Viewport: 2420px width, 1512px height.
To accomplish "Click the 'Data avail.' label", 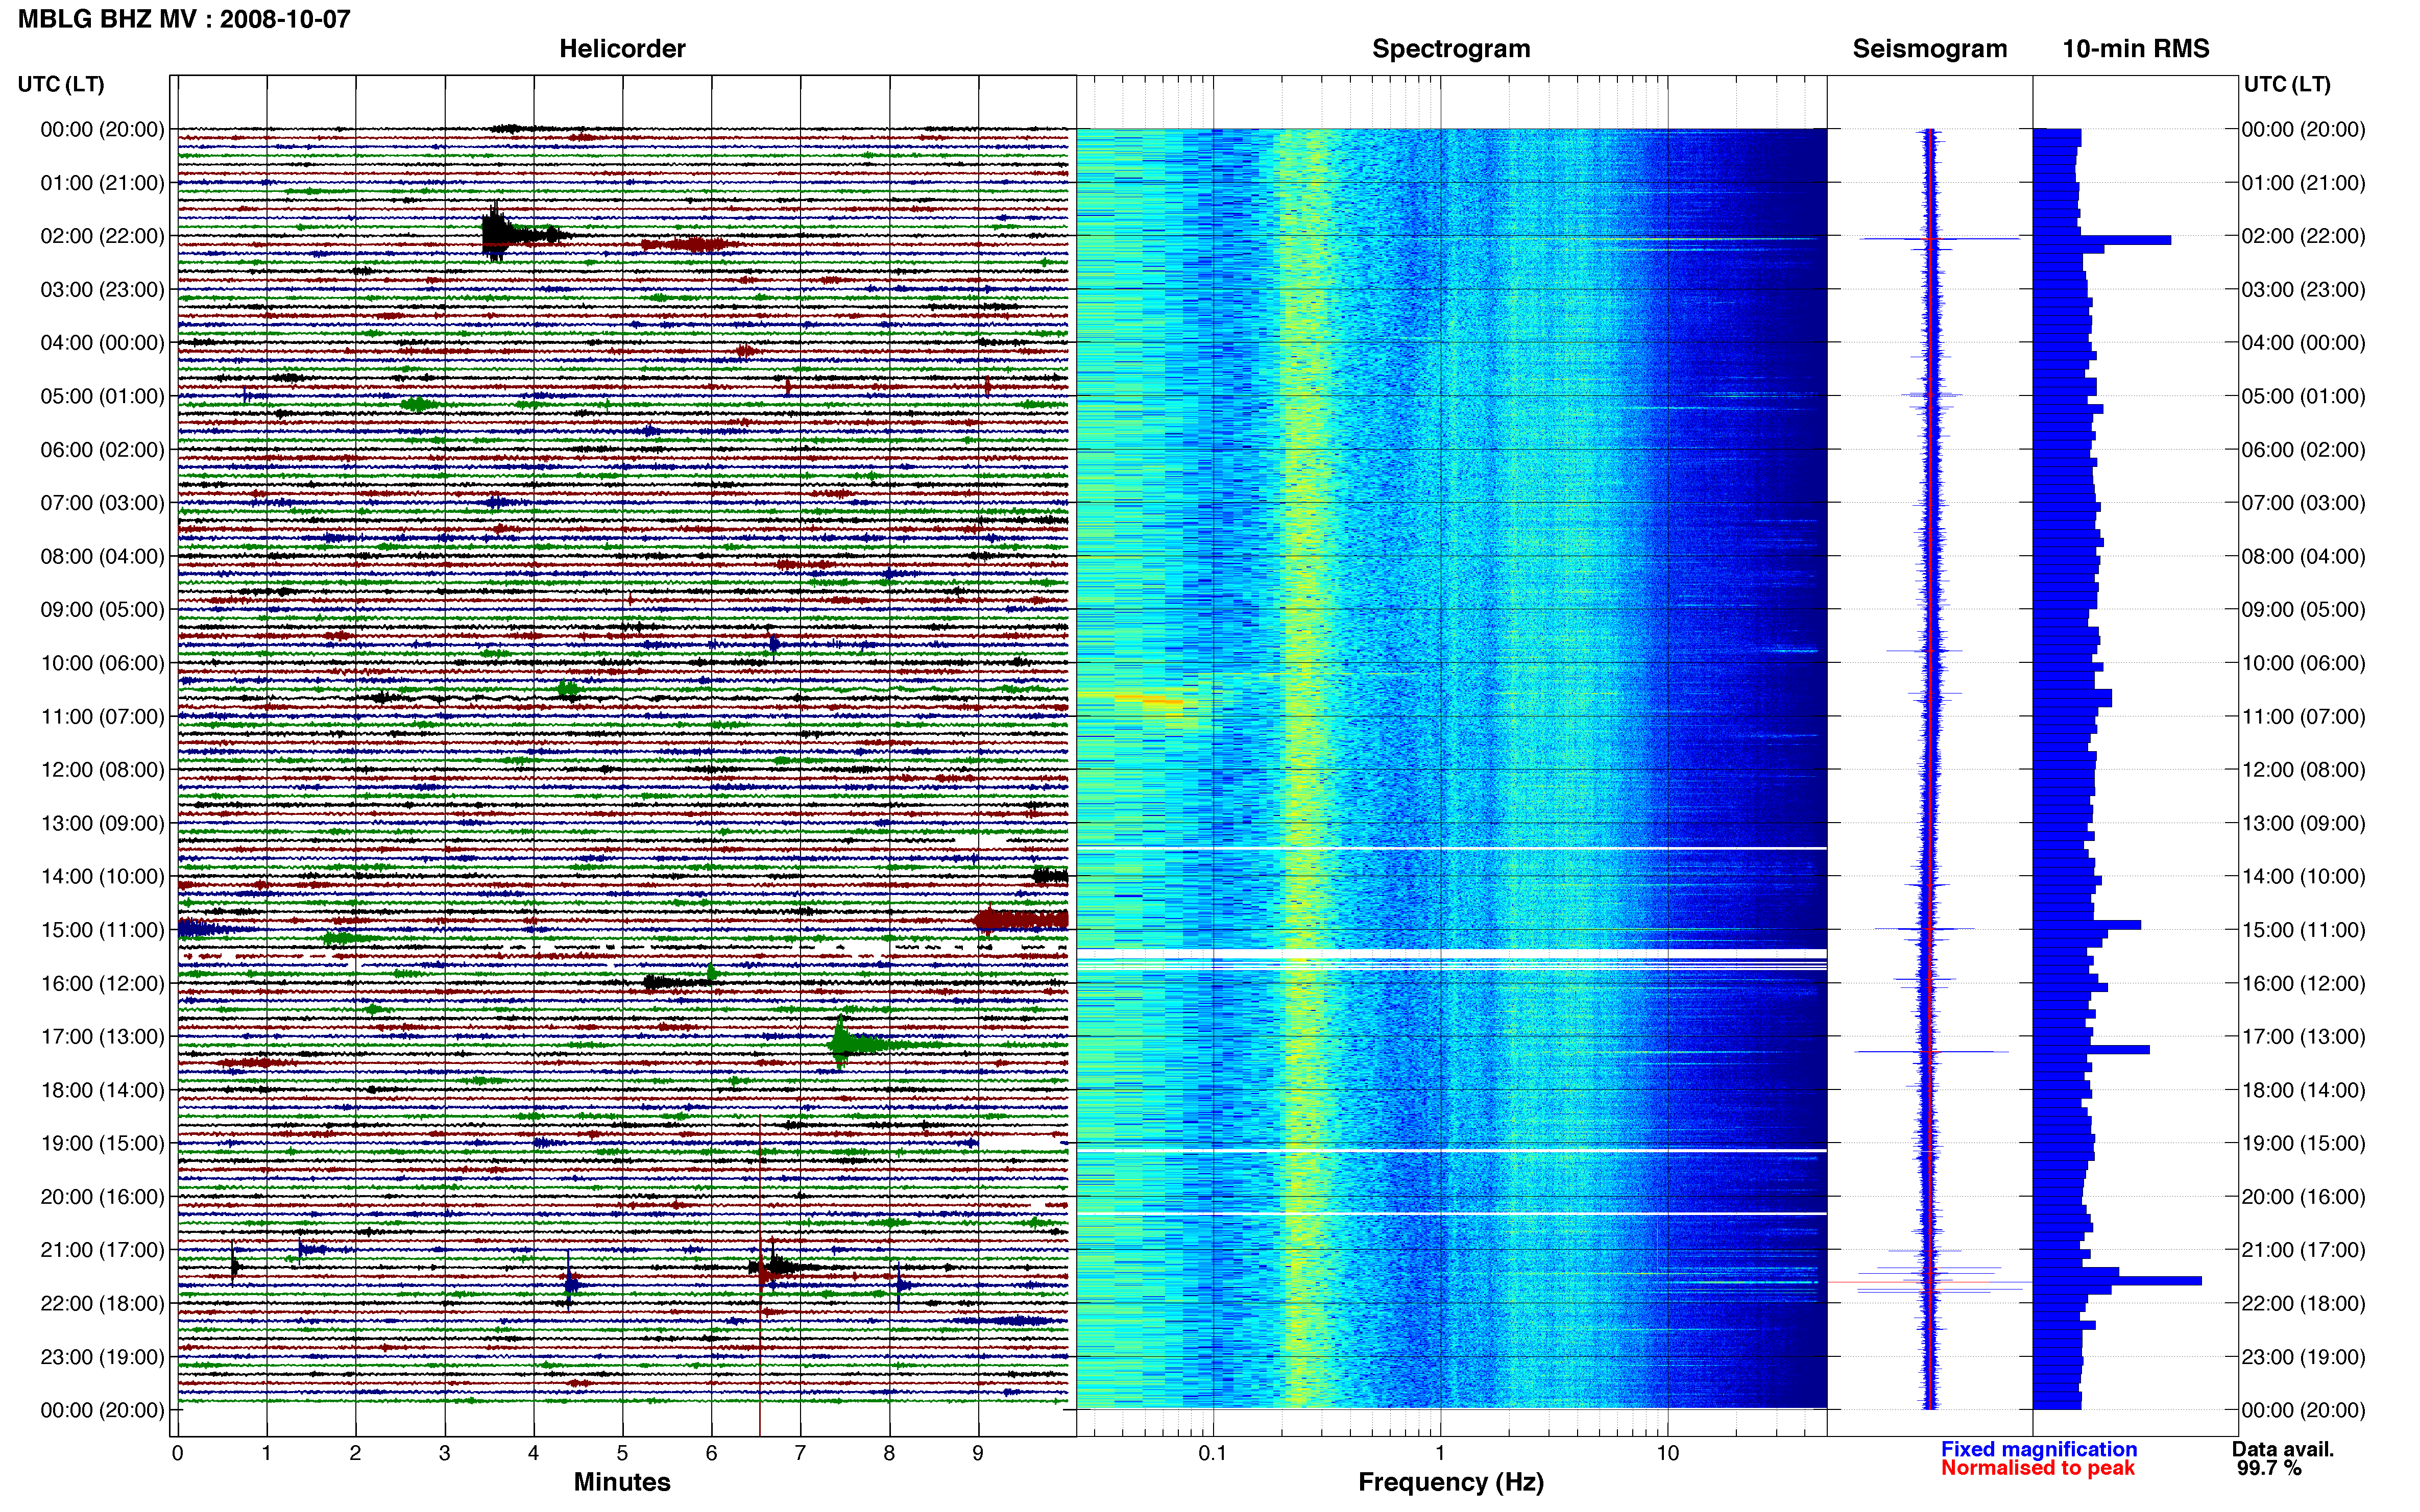I will pos(2283,1449).
